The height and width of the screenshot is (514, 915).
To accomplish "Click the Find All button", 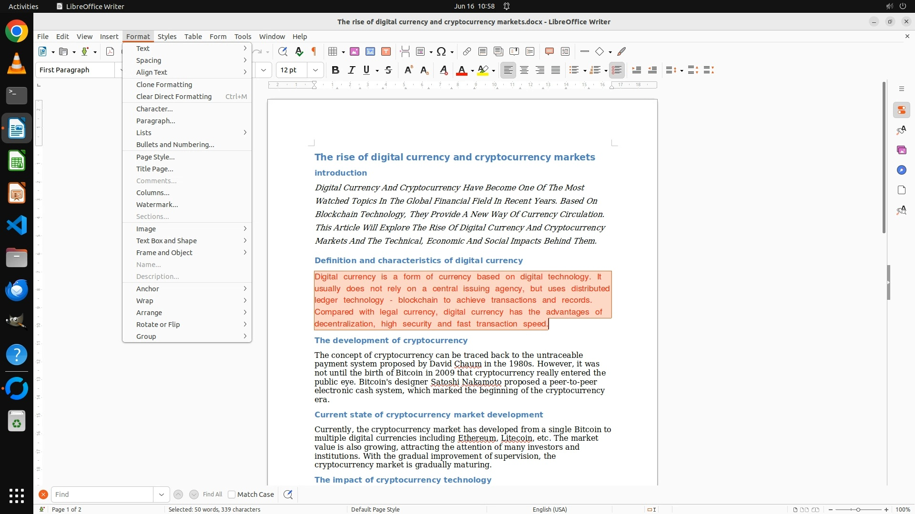I will (x=213, y=494).
